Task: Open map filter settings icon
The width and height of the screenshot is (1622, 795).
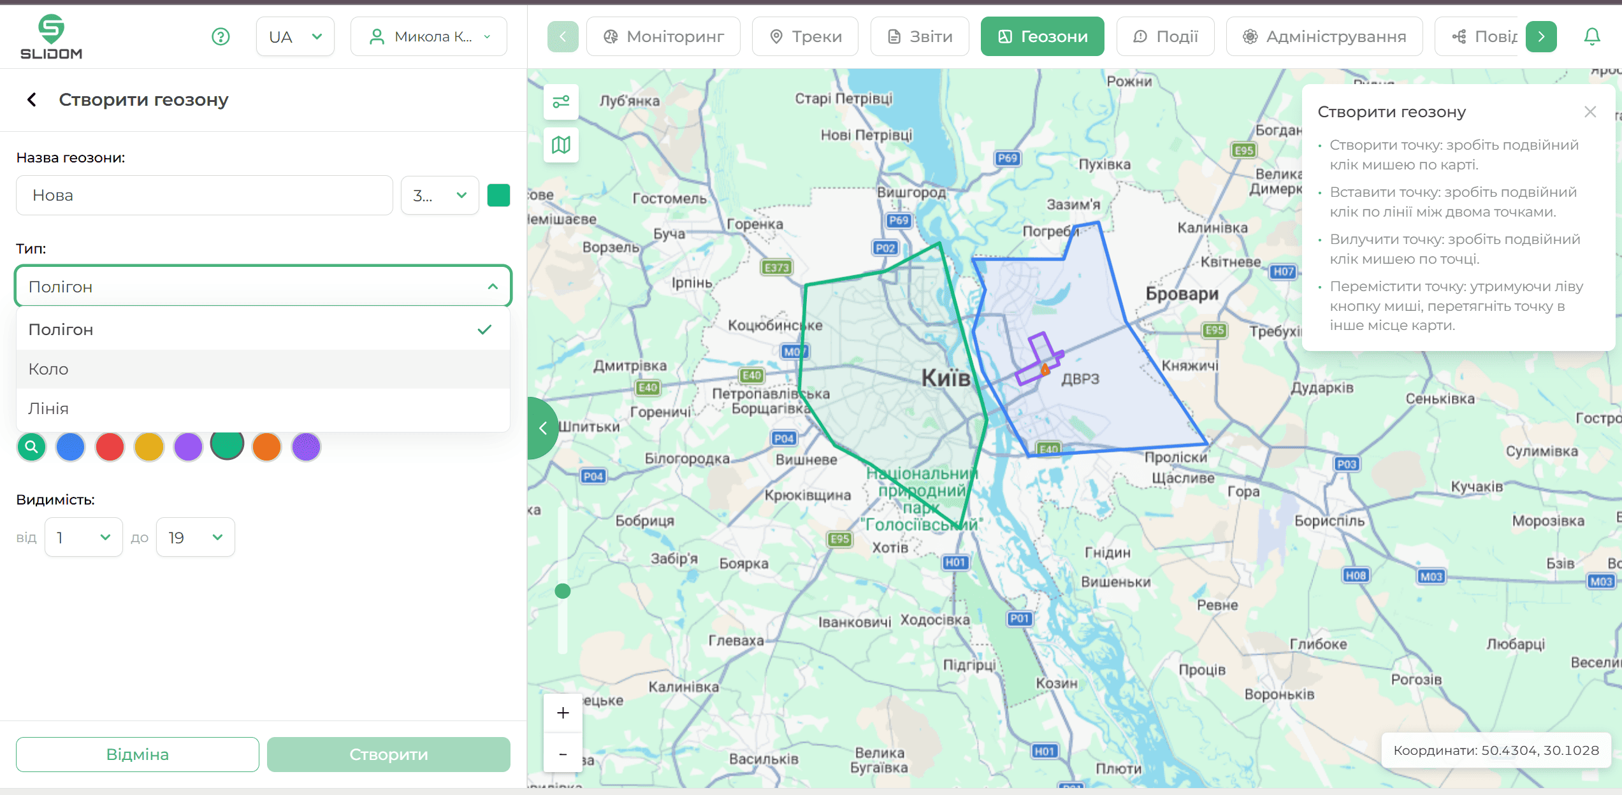Action: point(561,102)
